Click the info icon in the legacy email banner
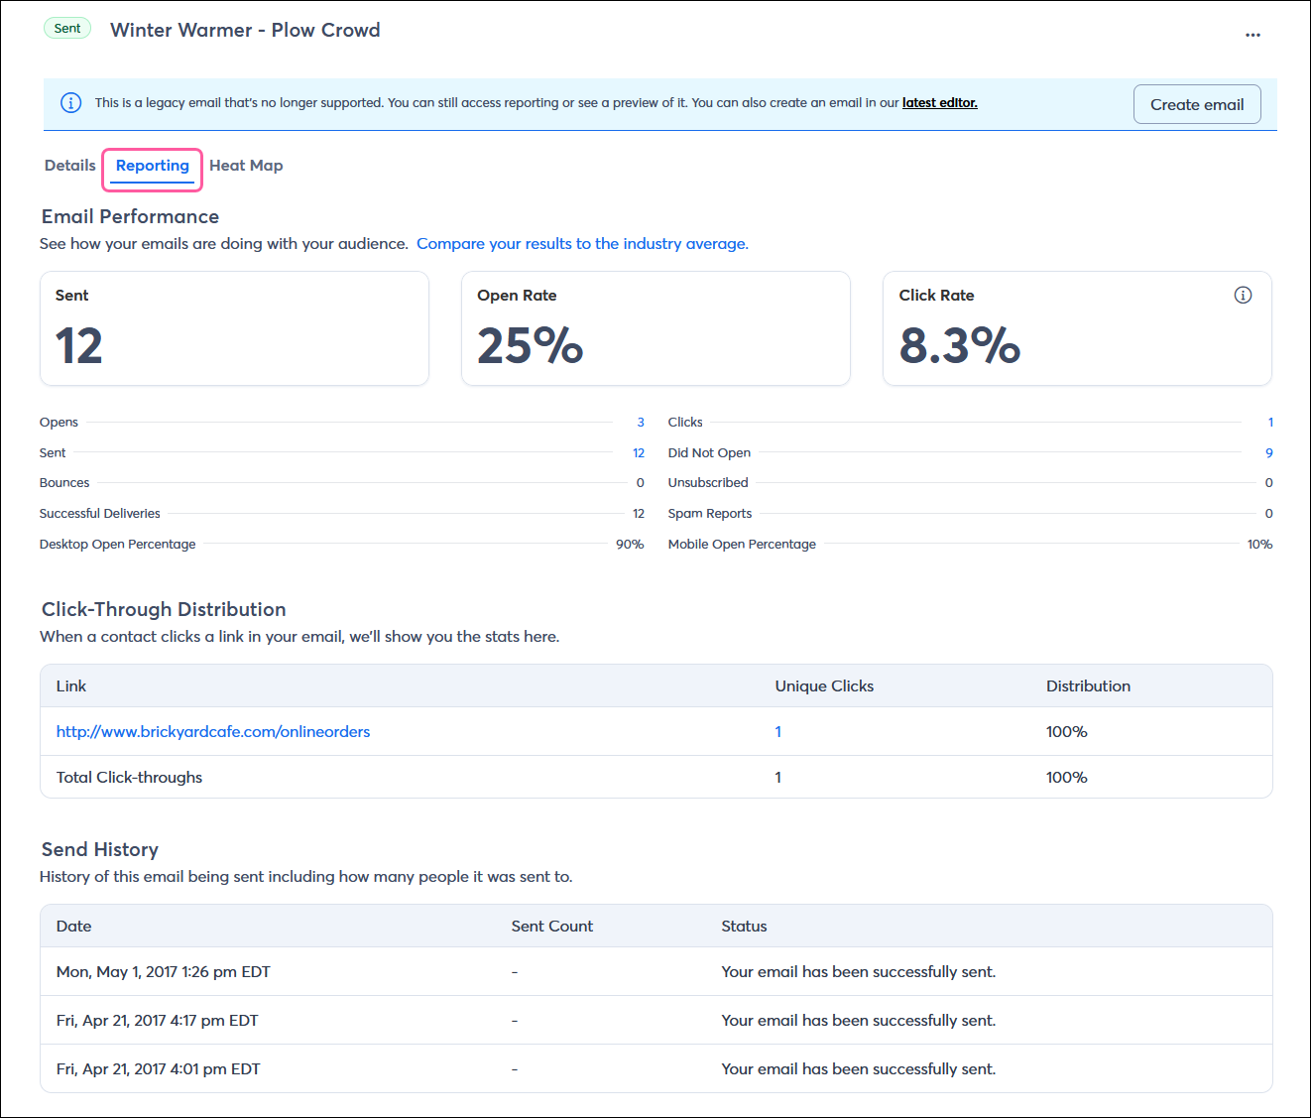Image resolution: width=1311 pixels, height=1118 pixels. 71,103
